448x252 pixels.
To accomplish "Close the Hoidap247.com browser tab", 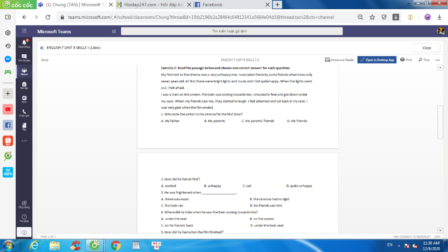I will [x=189, y=4].
